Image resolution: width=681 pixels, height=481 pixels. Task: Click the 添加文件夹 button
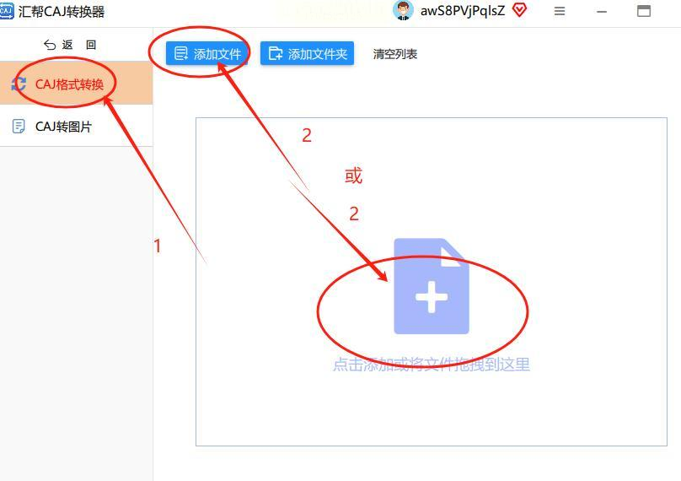(x=307, y=53)
